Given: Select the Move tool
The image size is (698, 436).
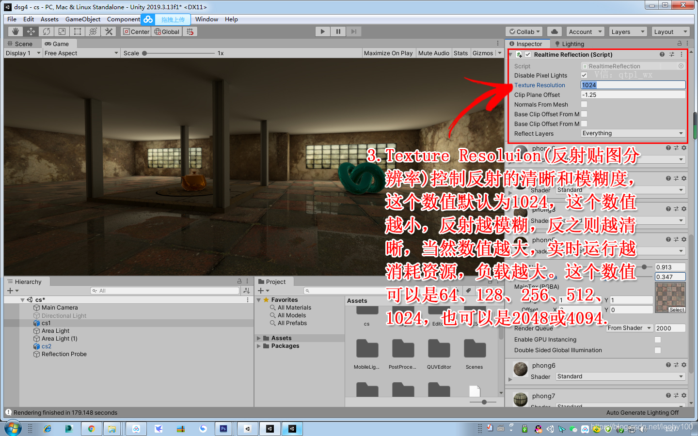Looking at the screenshot, I should click(31, 31).
